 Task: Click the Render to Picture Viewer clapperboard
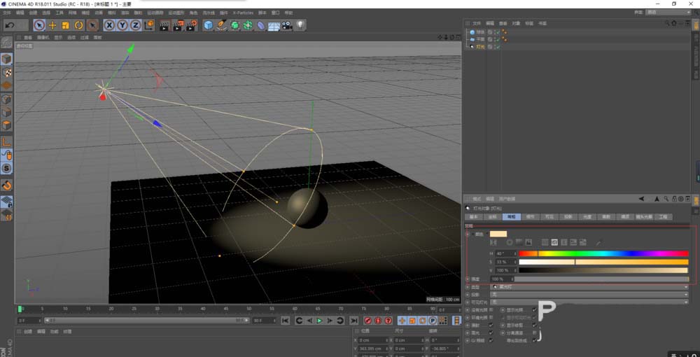click(x=177, y=25)
